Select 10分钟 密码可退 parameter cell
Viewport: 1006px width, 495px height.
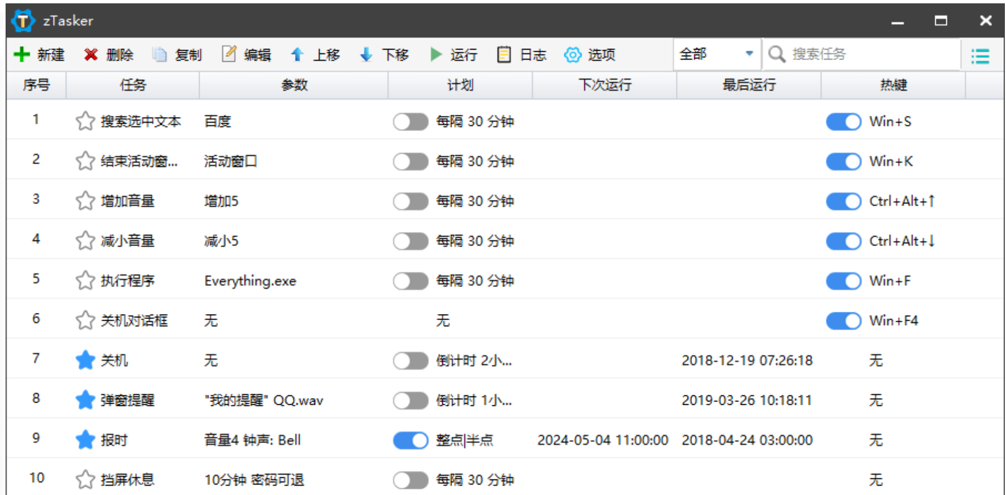point(254,480)
